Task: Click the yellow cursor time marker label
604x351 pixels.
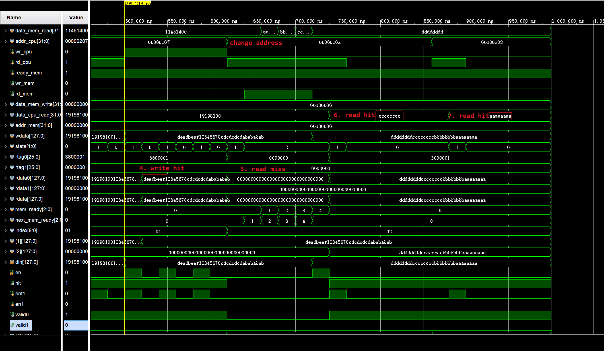Action: click(137, 3)
